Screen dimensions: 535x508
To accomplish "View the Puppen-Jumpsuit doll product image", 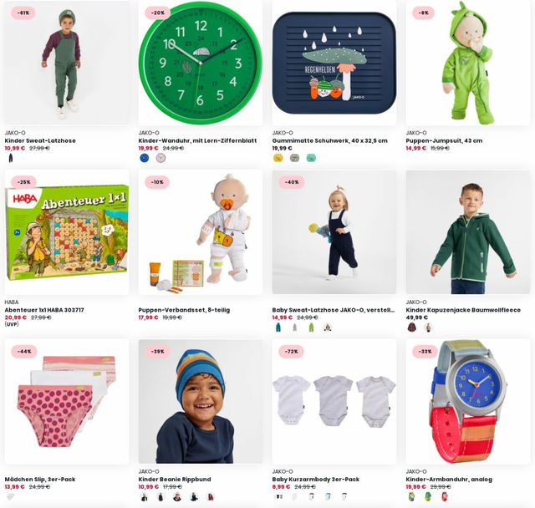I will [468, 63].
